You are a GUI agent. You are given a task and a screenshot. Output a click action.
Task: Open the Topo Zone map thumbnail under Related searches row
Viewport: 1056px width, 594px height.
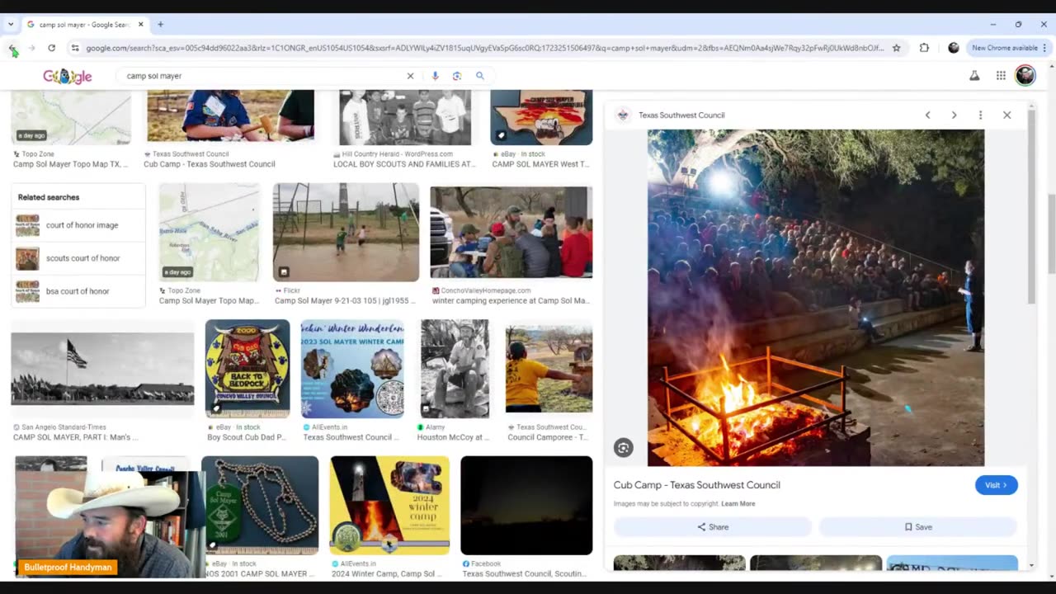click(209, 233)
